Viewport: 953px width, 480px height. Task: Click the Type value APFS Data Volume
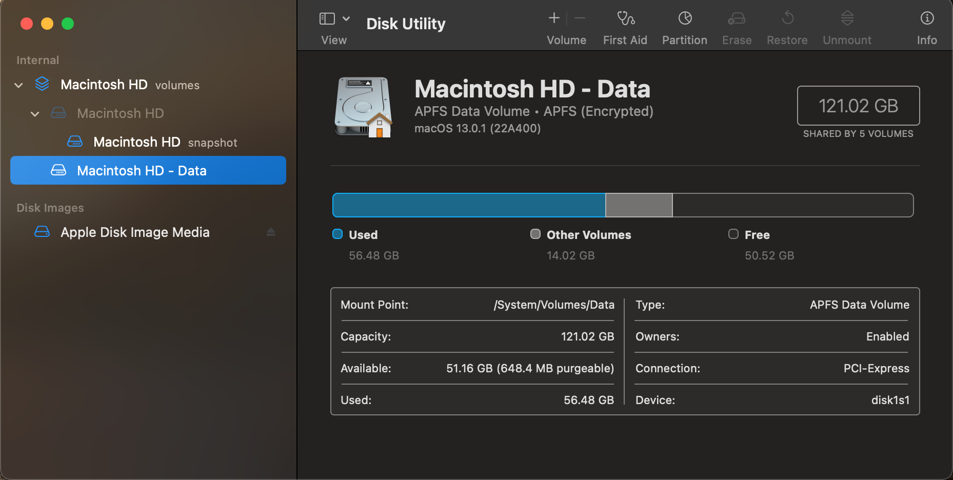(860, 305)
